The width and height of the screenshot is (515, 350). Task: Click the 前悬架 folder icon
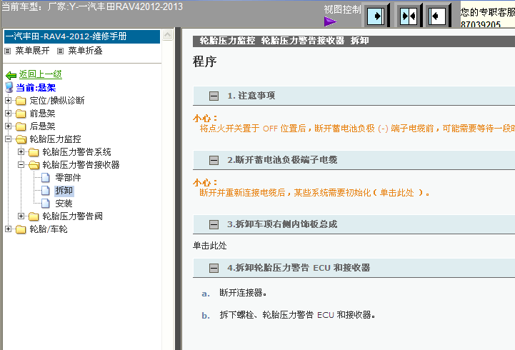coord(21,114)
